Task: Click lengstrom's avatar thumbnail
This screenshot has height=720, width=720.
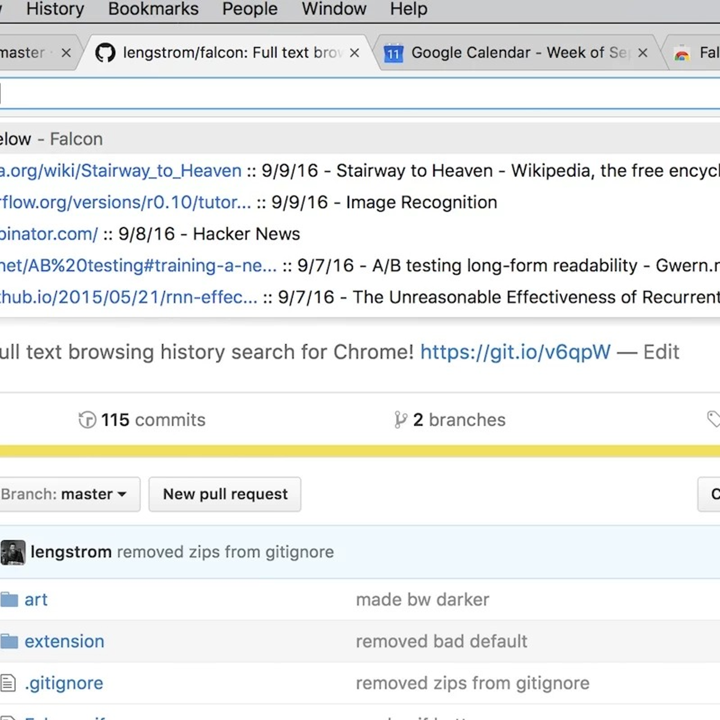Action: pos(13,552)
